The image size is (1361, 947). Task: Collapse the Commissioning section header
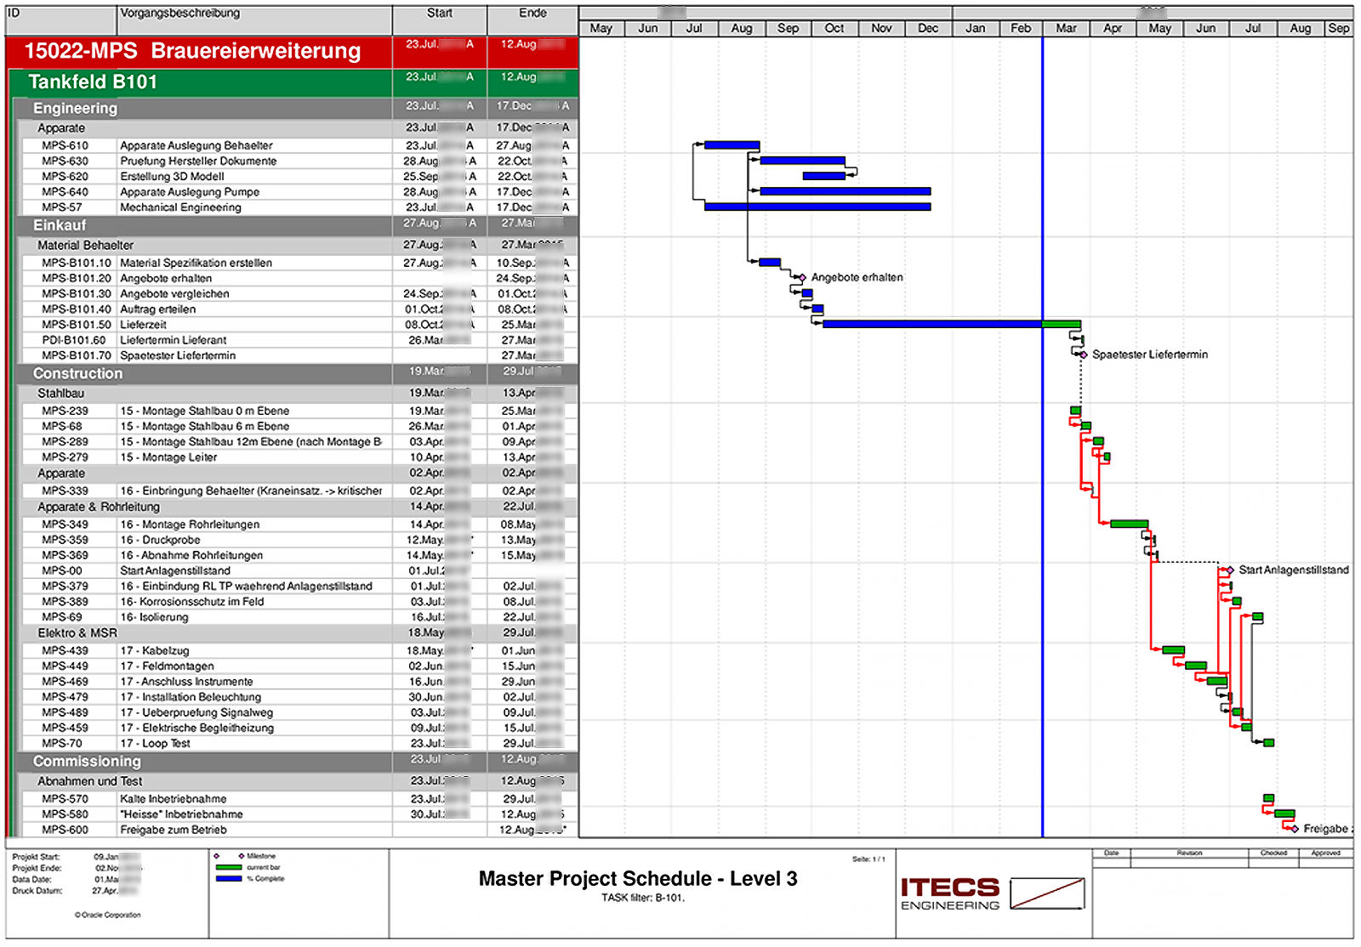[x=88, y=762]
